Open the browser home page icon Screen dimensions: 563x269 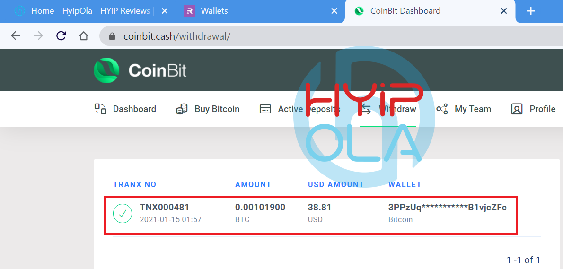(x=84, y=36)
